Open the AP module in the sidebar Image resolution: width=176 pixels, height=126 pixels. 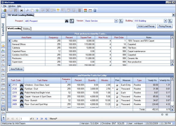point(3,55)
